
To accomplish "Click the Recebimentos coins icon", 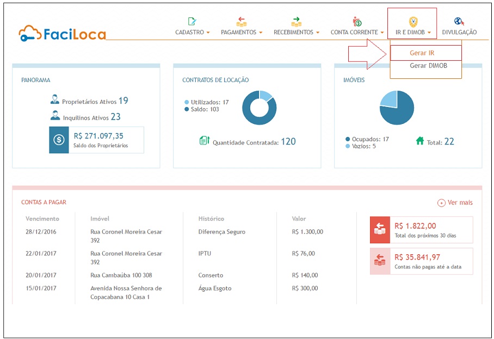I will 296,21.
